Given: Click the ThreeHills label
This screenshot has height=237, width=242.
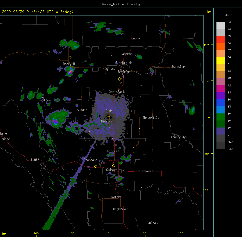Looking at the screenshot, I should click(151, 118).
